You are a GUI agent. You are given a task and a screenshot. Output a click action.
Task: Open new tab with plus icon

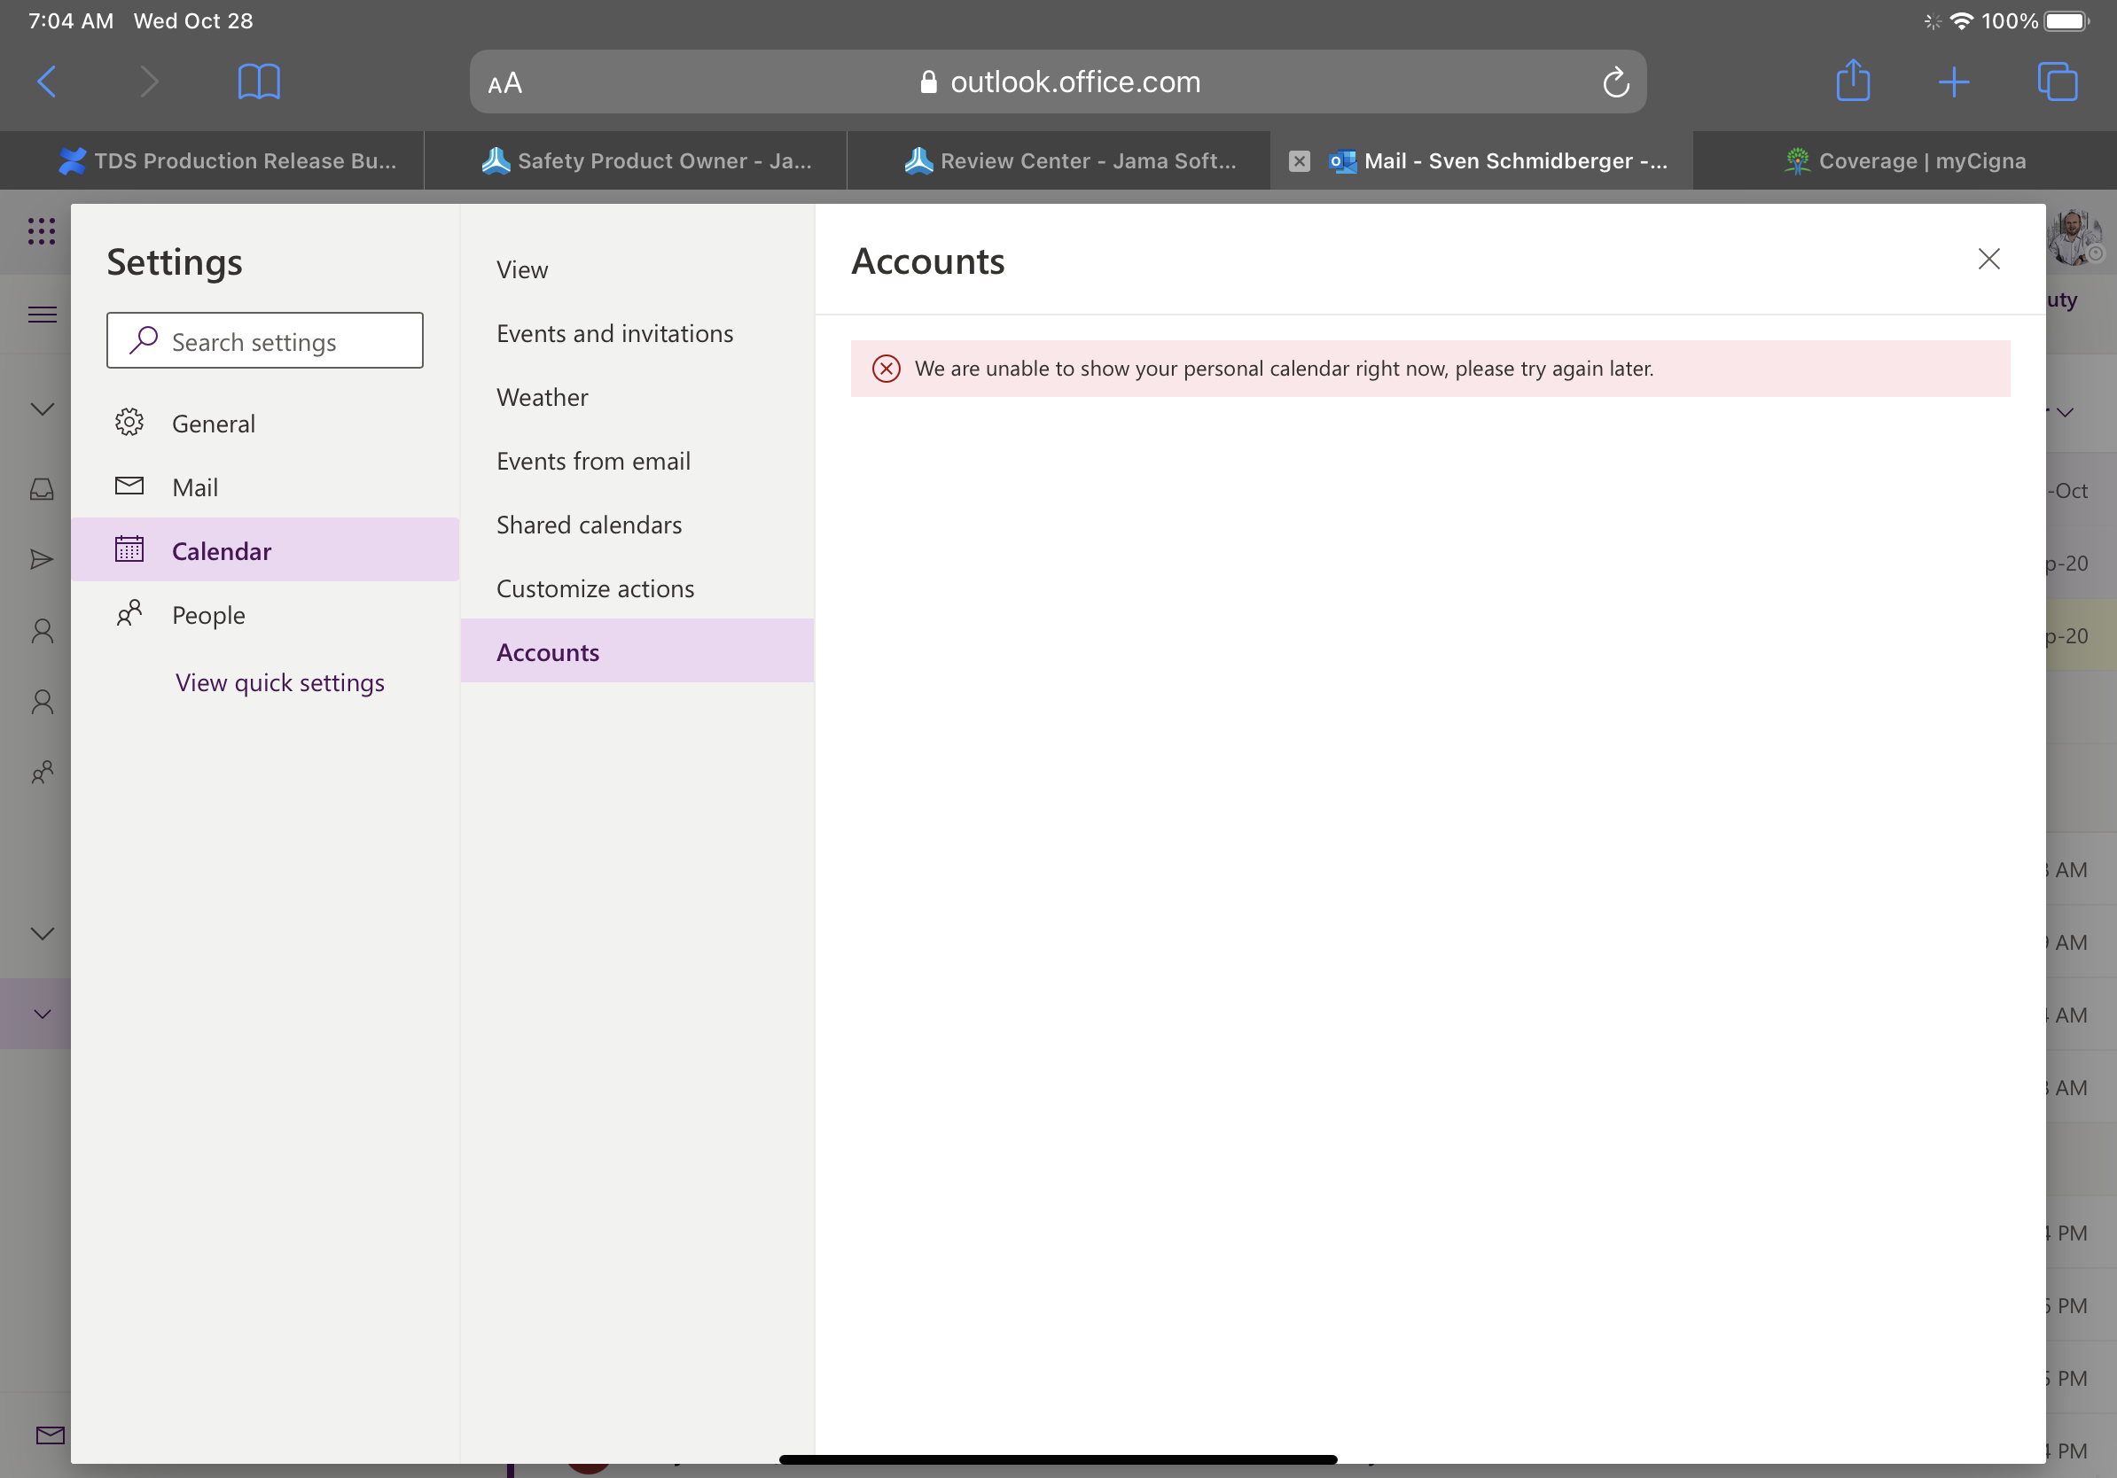[1954, 82]
